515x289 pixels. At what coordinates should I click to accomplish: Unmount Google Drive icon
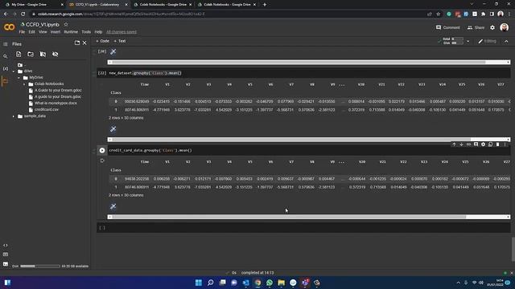click(x=43, y=55)
